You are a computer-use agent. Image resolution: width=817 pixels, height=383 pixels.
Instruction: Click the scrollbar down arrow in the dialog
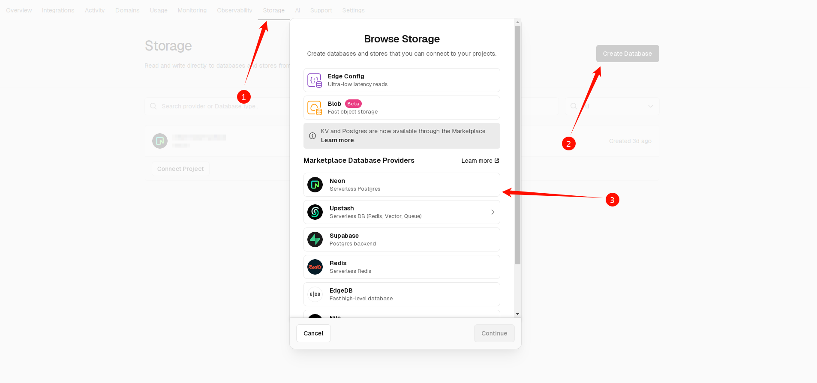coord(518,314)
